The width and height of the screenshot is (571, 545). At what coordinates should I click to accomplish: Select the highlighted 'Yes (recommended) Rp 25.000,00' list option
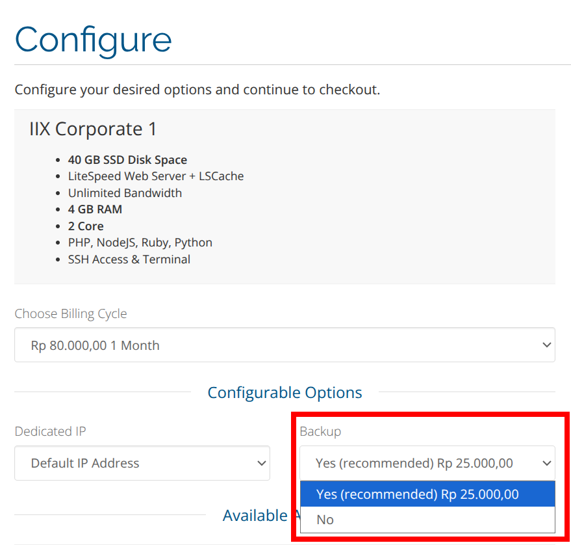[x=418, y=494]
